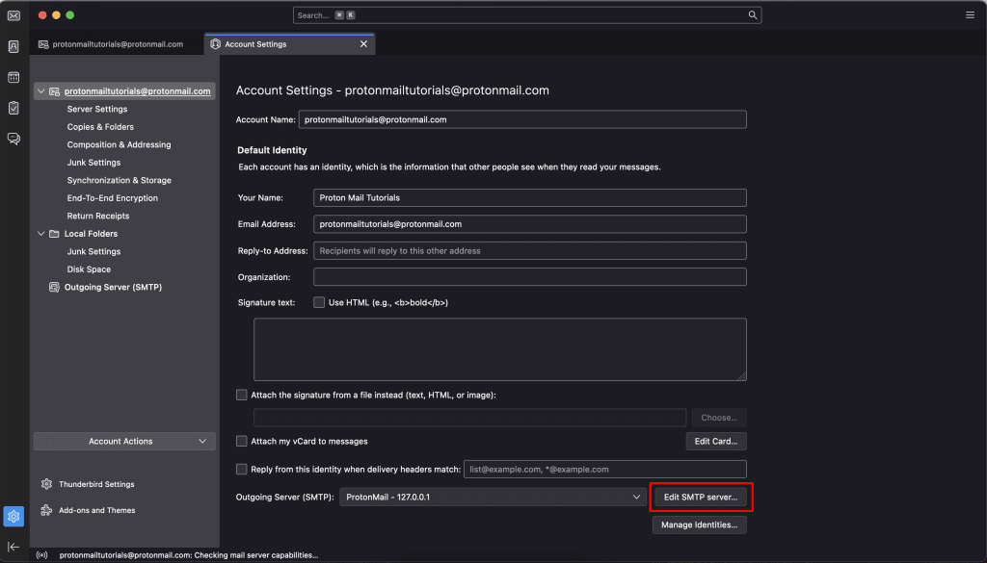
Task: Click the Manage Identities button
Action: pos(700,525)
